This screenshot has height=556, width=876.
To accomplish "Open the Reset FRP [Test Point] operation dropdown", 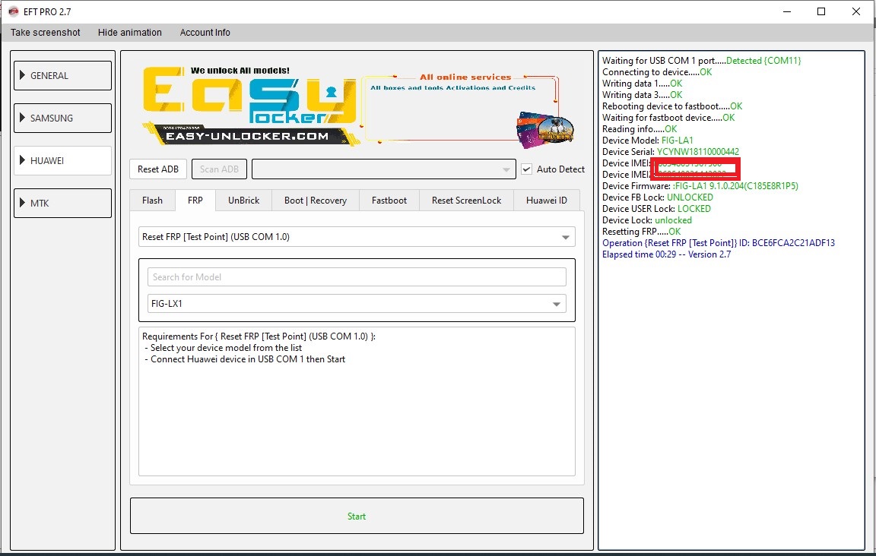I will pos(357,237).
